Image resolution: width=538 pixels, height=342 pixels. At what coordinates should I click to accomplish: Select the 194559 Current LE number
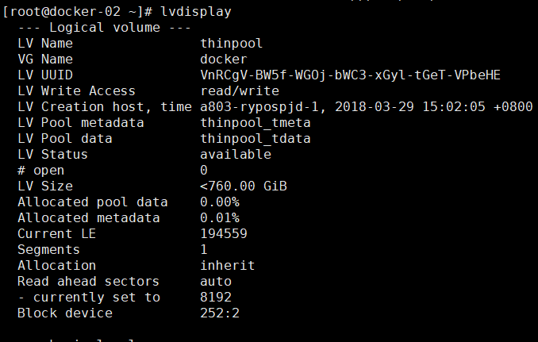coord(223,233)
